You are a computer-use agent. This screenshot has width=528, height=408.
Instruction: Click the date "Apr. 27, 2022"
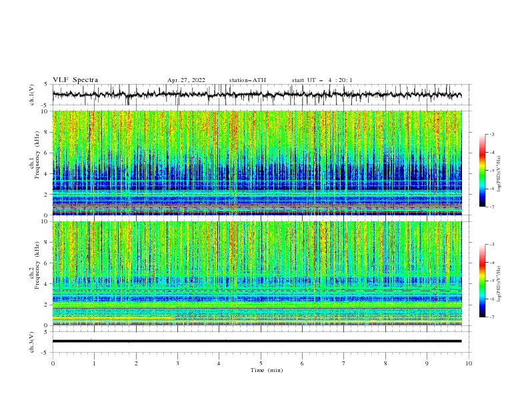click(186, 80)
